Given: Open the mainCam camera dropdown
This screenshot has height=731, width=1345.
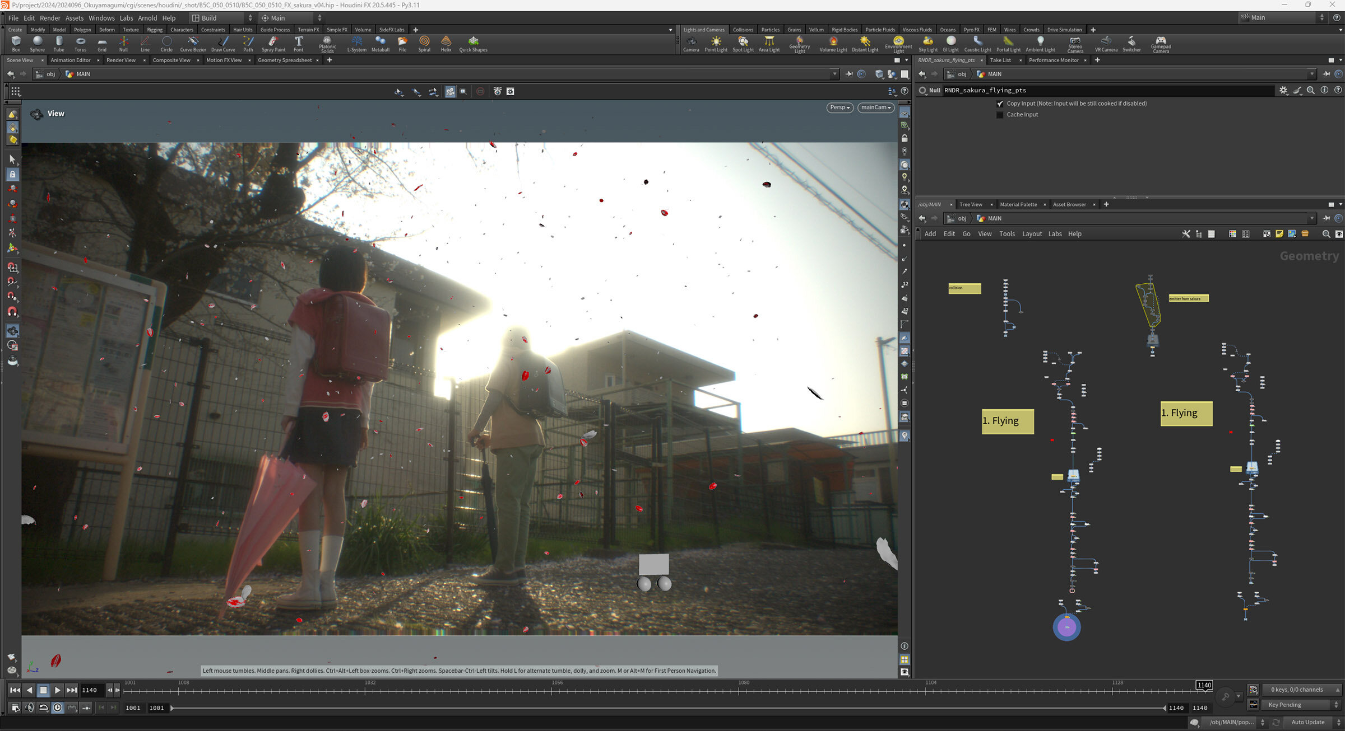Looking at the screenshot, I should (875, 107).
